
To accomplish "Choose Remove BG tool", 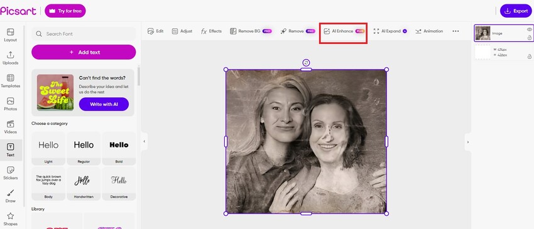I will pos(251,31).
